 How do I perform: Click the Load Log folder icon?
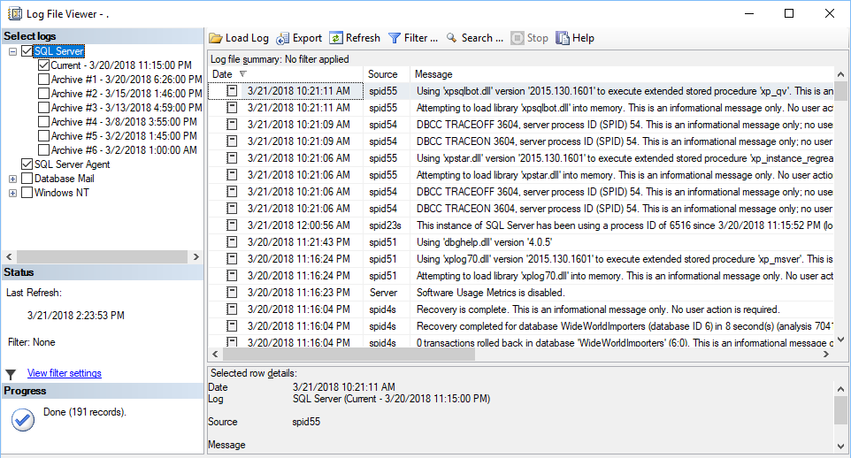[x=216, y=38]
